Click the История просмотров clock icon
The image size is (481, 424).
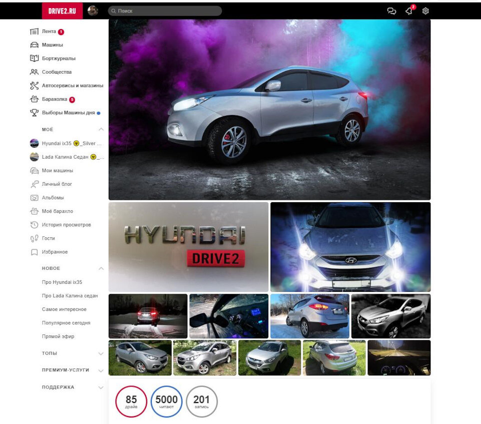pos(34,225)
